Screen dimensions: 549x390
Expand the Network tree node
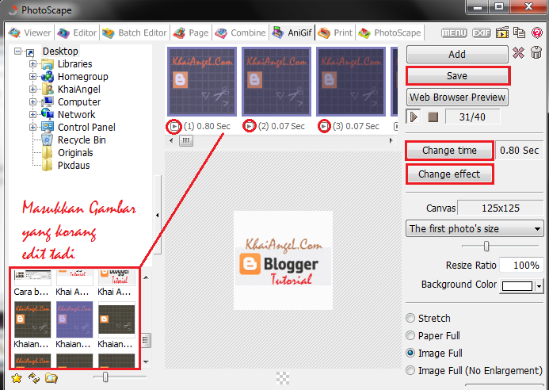click(x=32, y=114)
